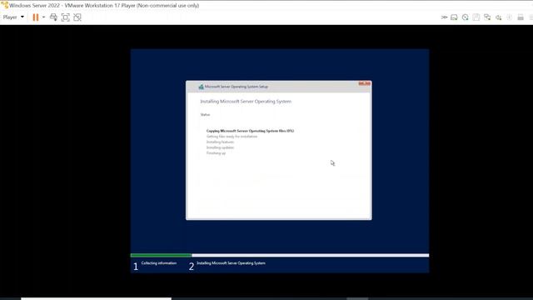The width and height of the screenshot is (533, 300).
Task: Click 'Getting files ready for installation' text
Action: (x=232, y=137)
